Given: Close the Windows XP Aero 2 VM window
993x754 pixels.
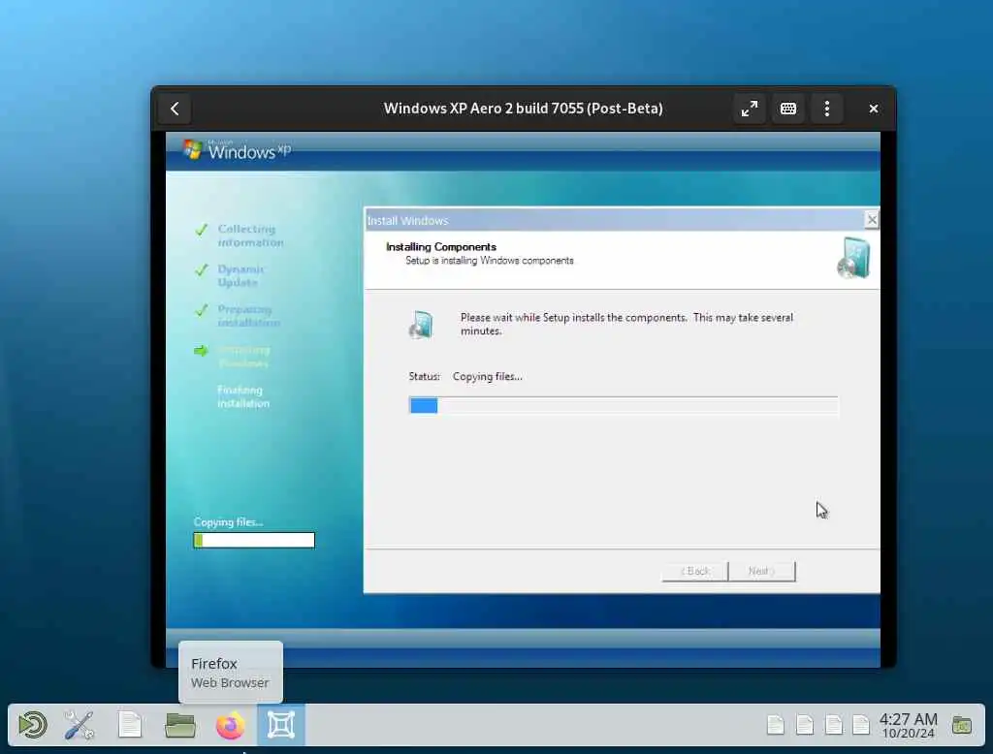Looking at the screenshot, I should (874, 109).
